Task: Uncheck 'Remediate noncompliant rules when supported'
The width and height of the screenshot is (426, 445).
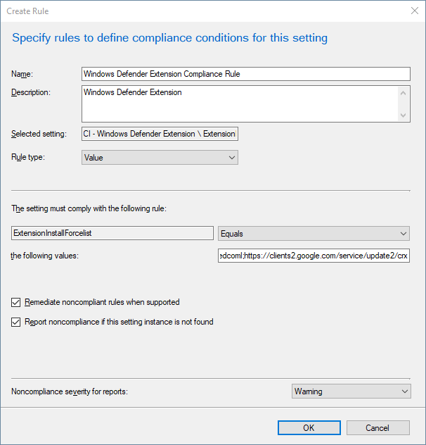Action: click(x=16, y=303)
